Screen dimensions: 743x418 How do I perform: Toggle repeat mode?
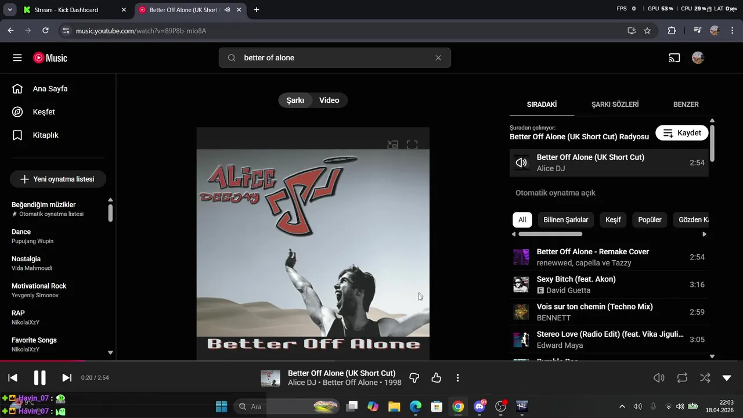[x=682, y=378]
